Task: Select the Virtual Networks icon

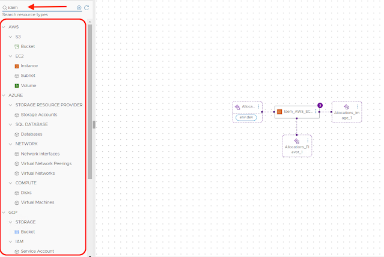Action: click(x=17, y=174)
